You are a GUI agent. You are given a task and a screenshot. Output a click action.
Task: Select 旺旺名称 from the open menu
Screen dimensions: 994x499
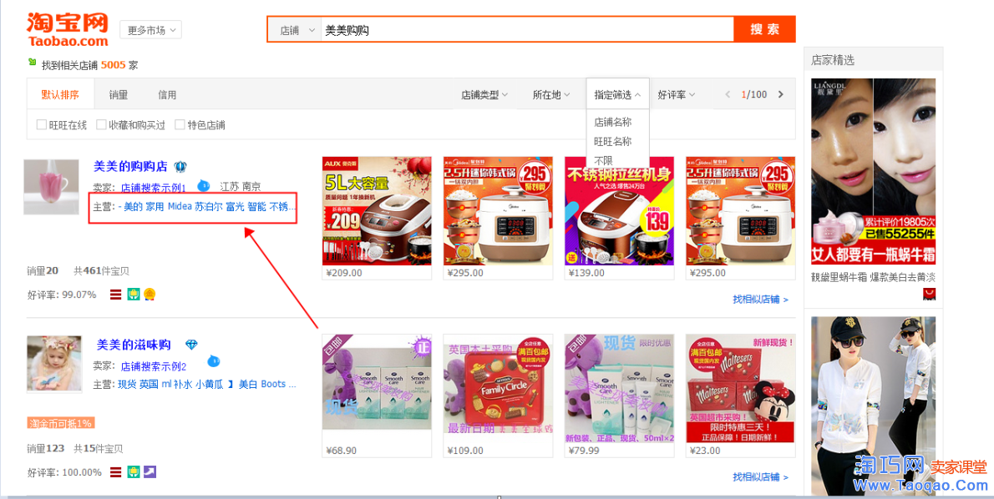612,141
